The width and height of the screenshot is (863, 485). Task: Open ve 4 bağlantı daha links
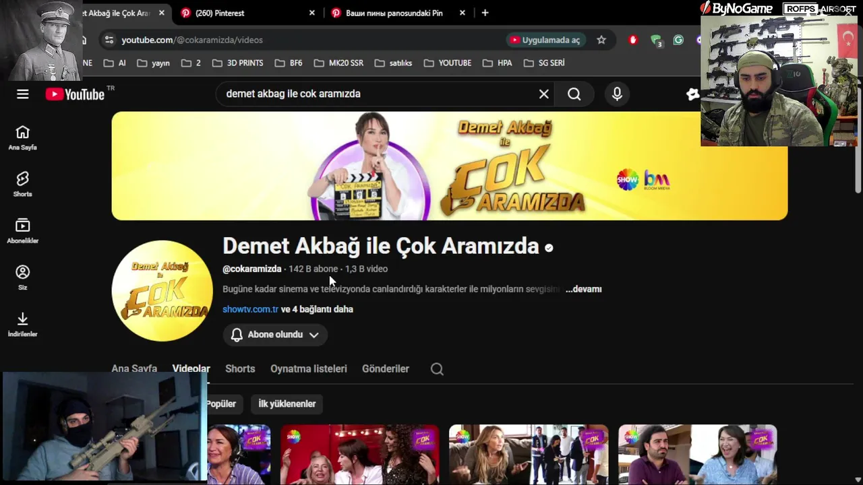click(x=317, y=309)
